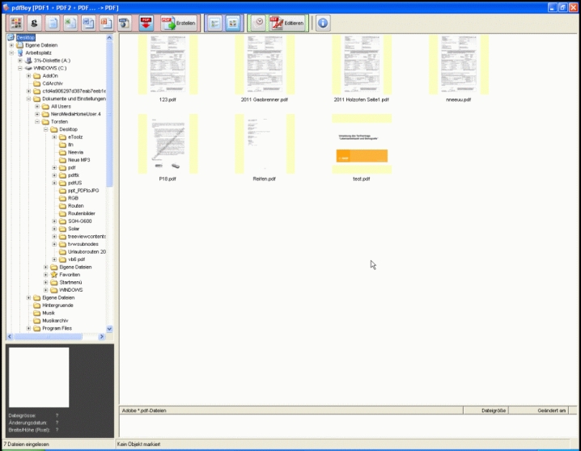Click the Editieren button

[x=286, y=23]
